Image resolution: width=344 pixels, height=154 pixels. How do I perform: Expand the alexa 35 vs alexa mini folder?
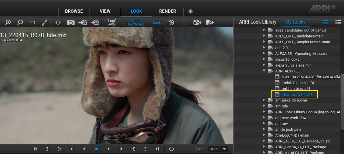tap(264, 65)
